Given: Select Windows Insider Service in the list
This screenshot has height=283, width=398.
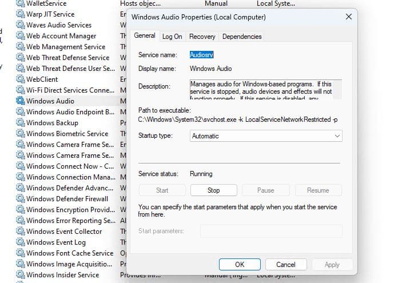Looking at the screenshot, I should (63, 275).
